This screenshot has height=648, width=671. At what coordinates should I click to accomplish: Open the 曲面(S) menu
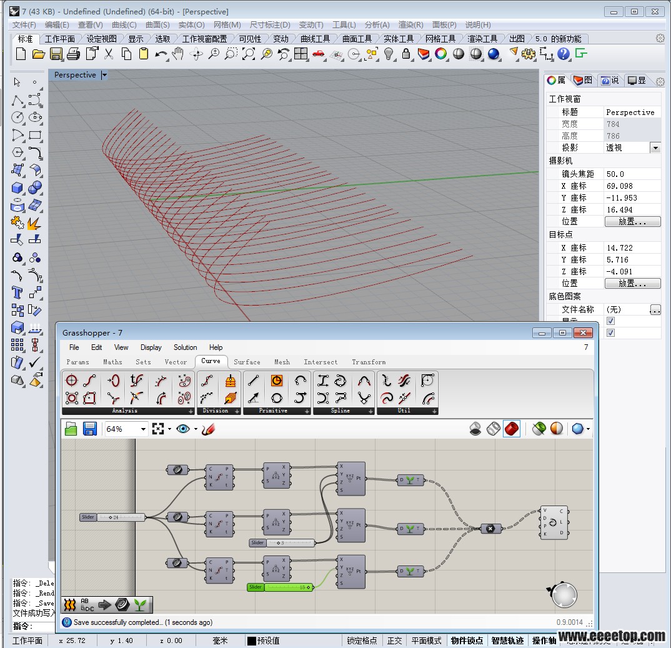(x=157, y=25)
